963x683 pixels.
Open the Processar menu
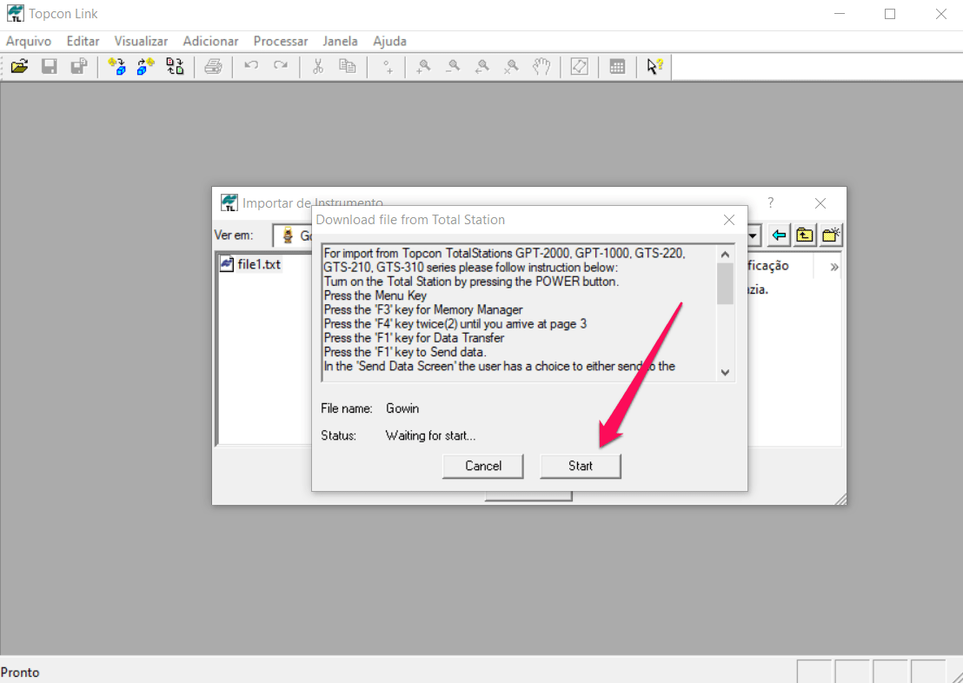[x=281, y=41]
